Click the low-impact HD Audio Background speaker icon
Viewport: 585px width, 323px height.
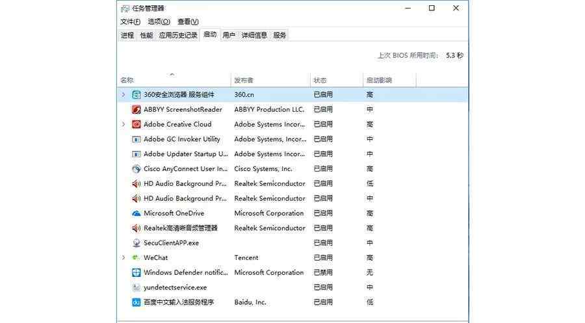136,183
